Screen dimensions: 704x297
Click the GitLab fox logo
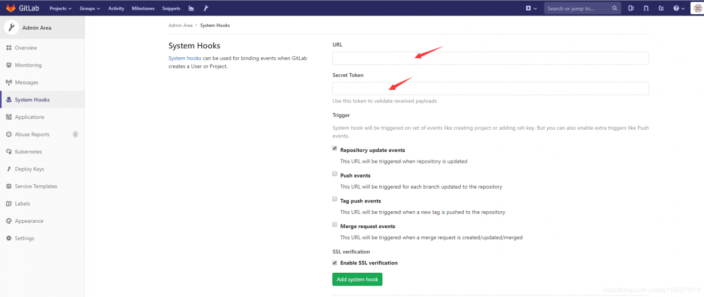[10, 8]
